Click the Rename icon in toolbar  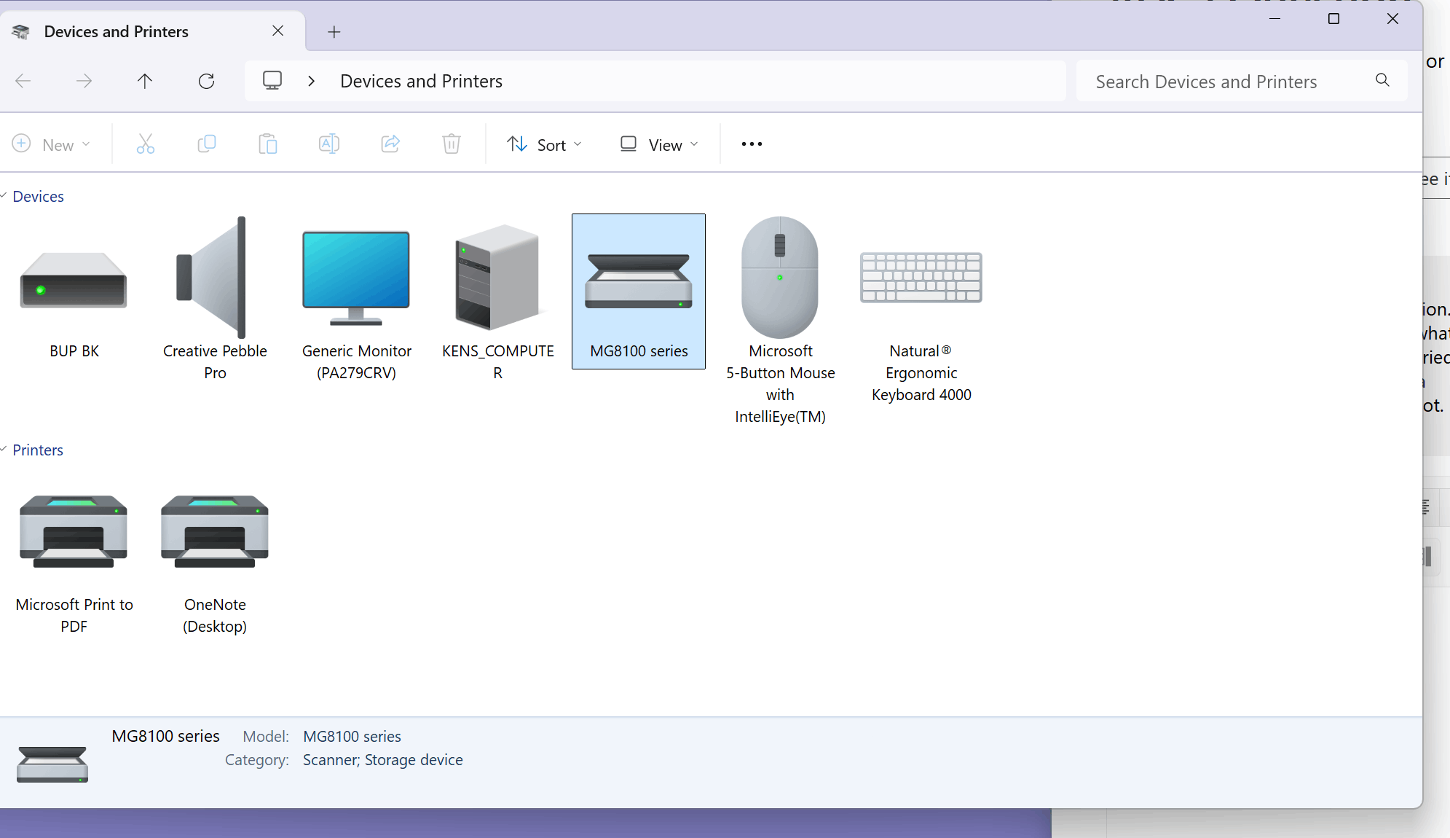coord(329,144)
